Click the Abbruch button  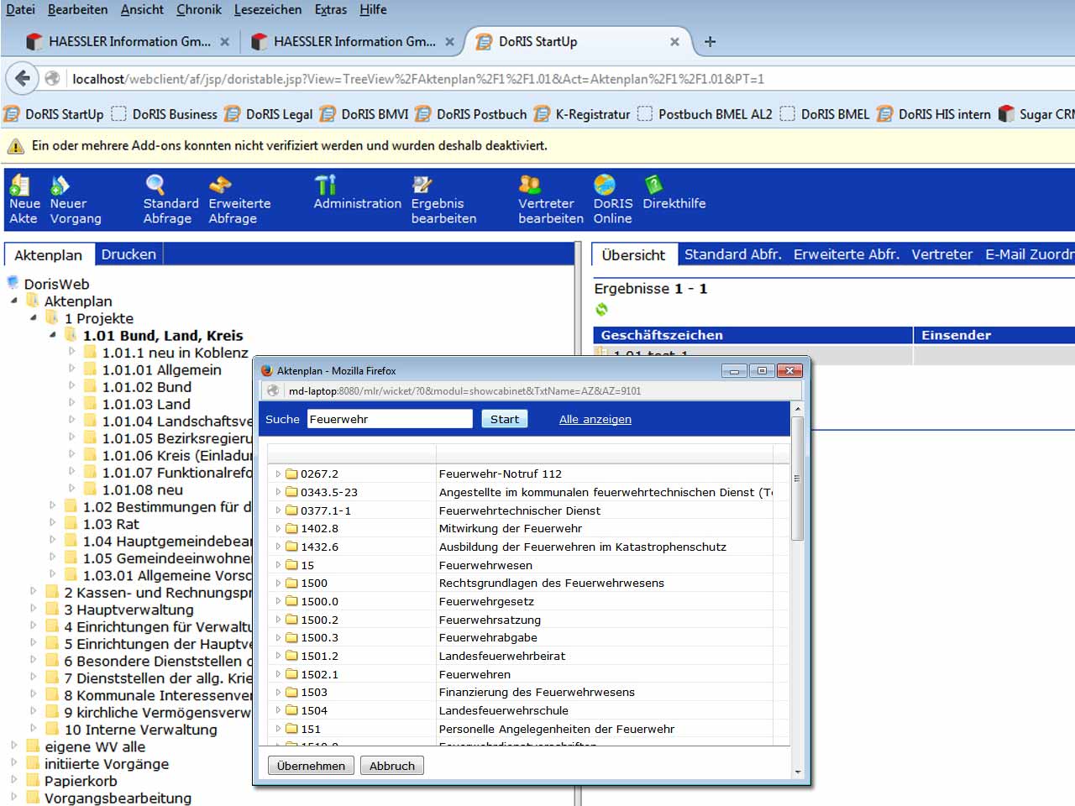(392, 766)
